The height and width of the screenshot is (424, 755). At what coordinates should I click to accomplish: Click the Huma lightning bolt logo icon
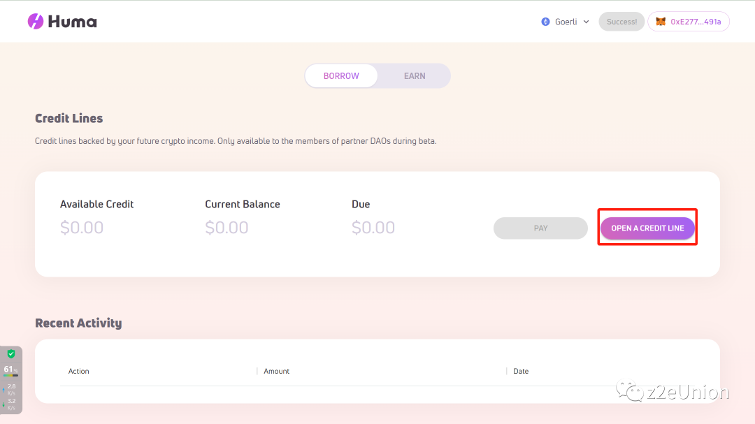(x=36, y=22)
